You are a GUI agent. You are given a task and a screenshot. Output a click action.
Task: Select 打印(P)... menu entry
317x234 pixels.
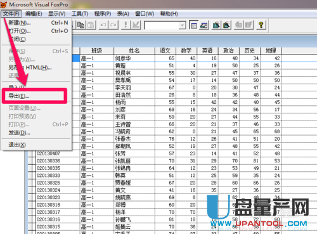tap(36, 124)
